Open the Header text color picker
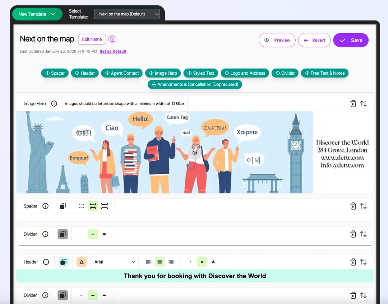The height and width of the screenshot is (304, 388). coord(82,262)
